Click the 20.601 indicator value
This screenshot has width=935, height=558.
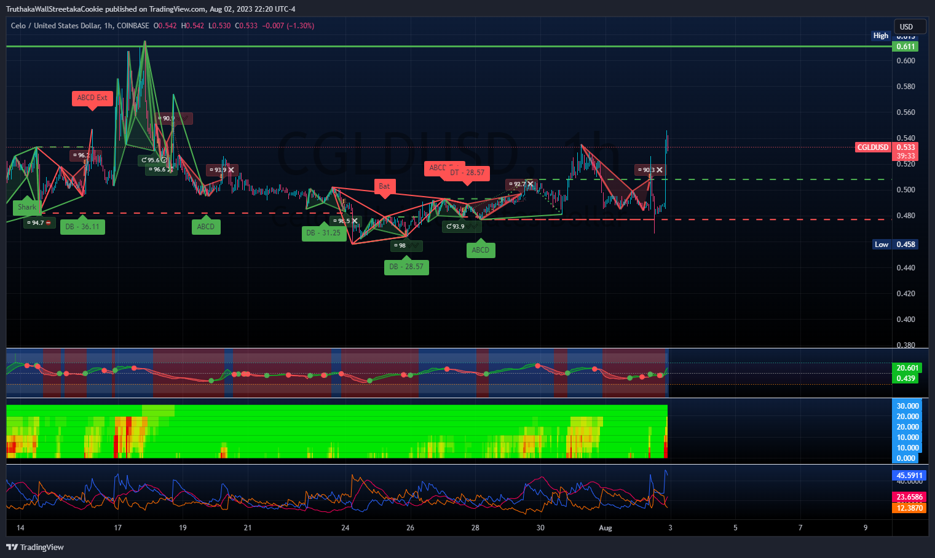[x=905, y=368]
